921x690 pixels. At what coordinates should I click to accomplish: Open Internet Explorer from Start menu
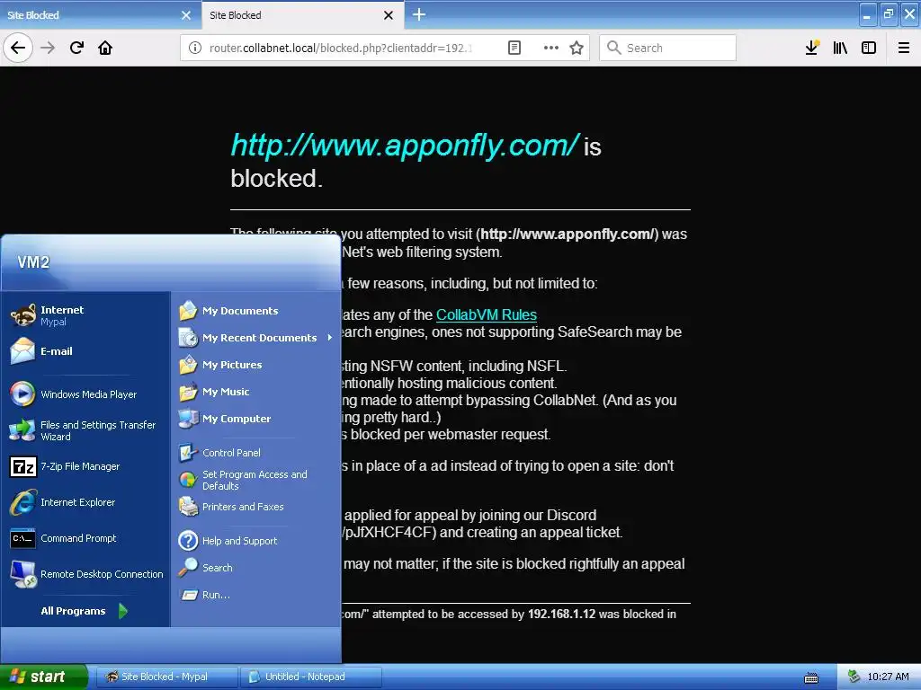tap(85, 502)
